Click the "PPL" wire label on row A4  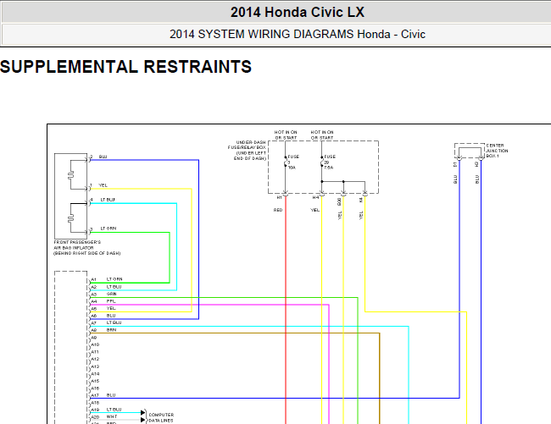pyautogui.click(x=111, y=301)
